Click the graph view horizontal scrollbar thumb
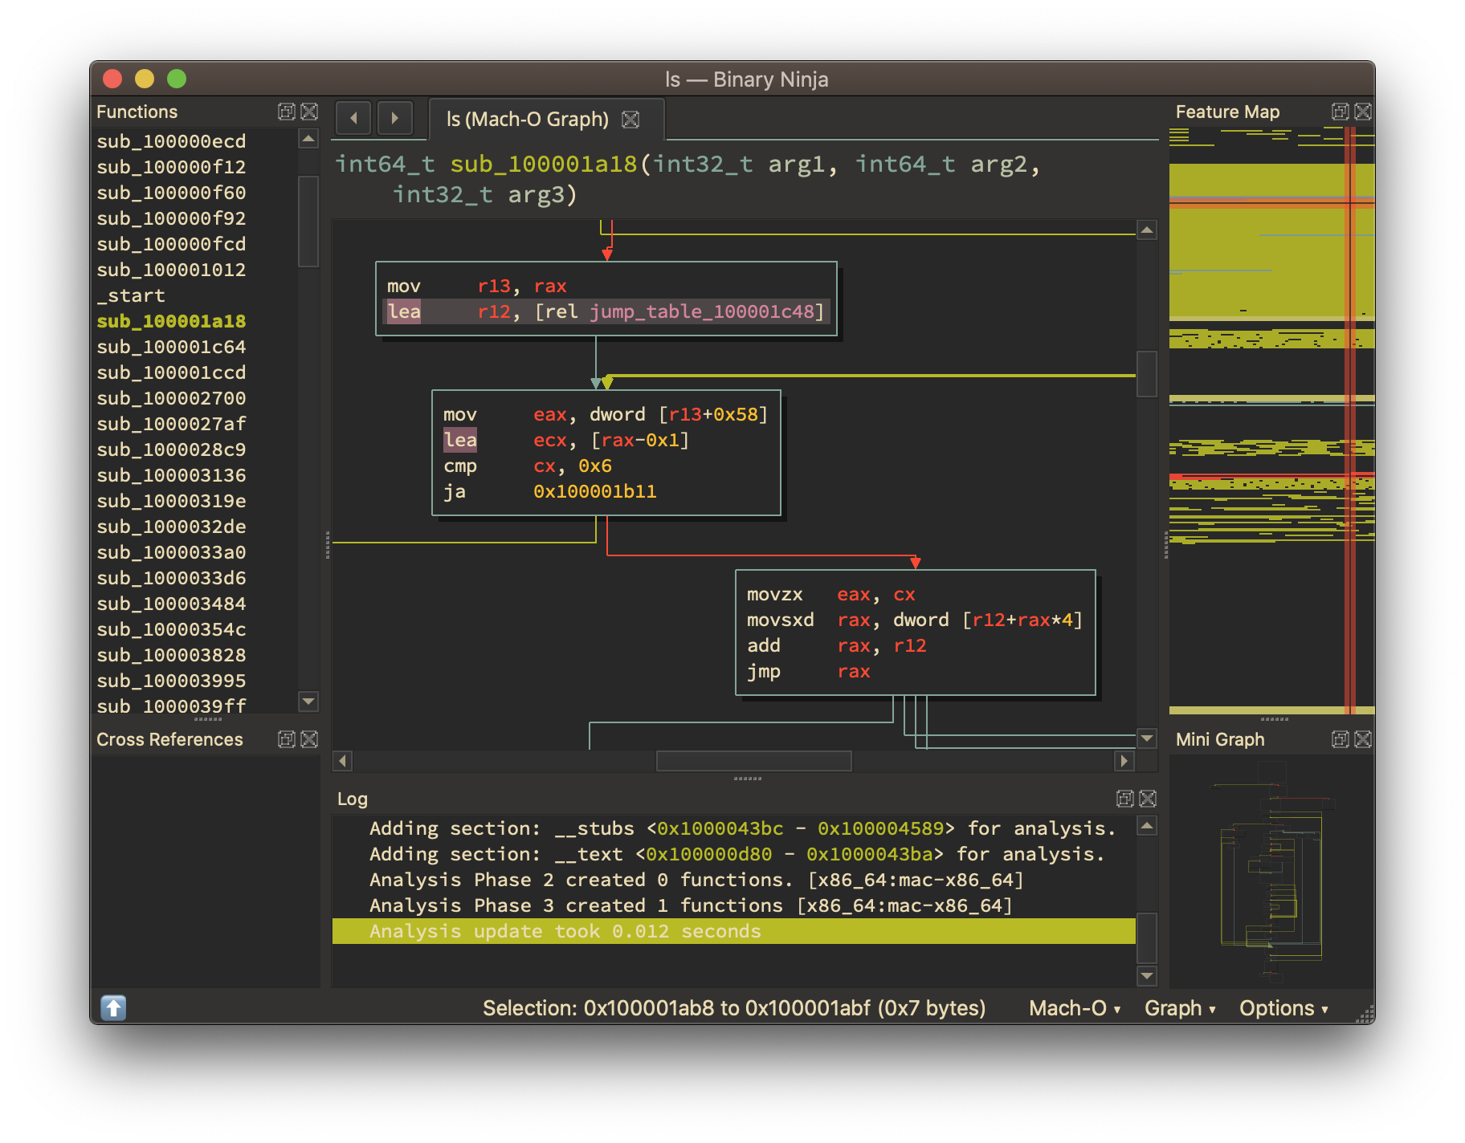Screen dimensions: 1465x1143 (x=753, y=760)
